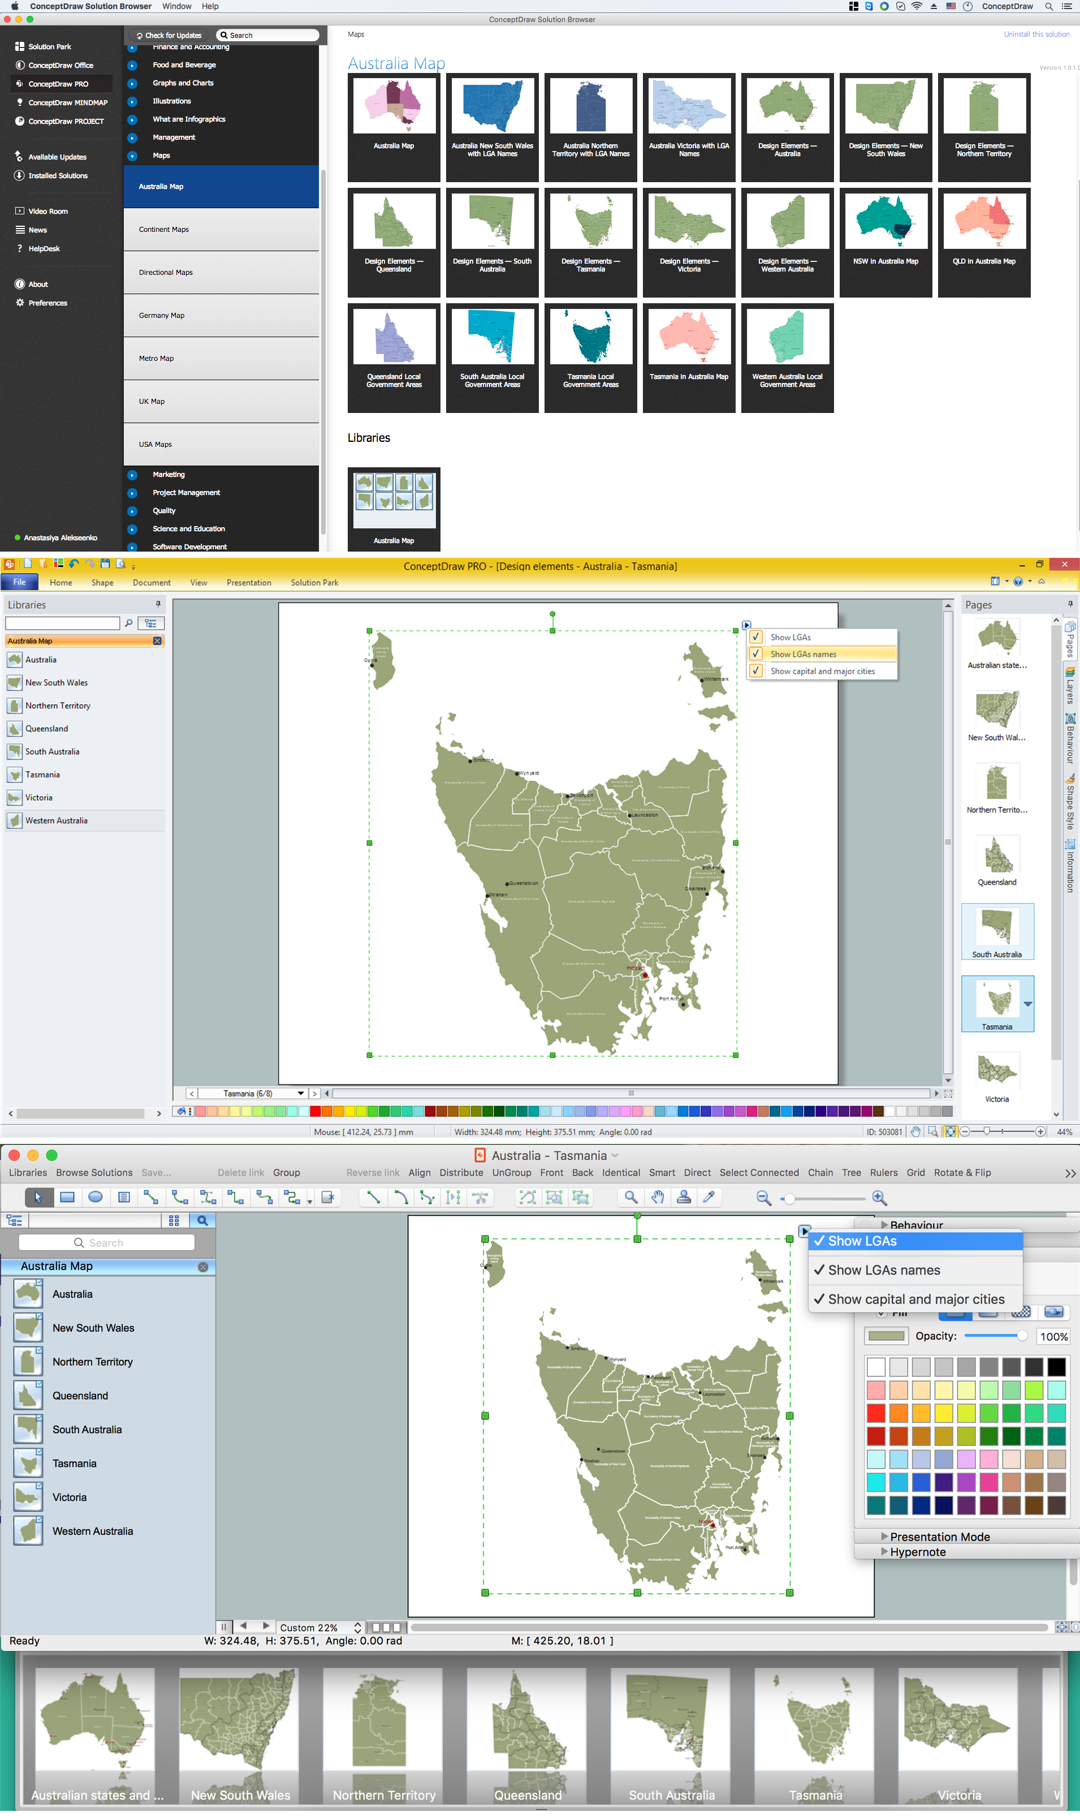Select the Rectangle shape tool in Mac toolbar
The height and width of the screenshot is (1816, 1080).
[x=67, y=1197]
